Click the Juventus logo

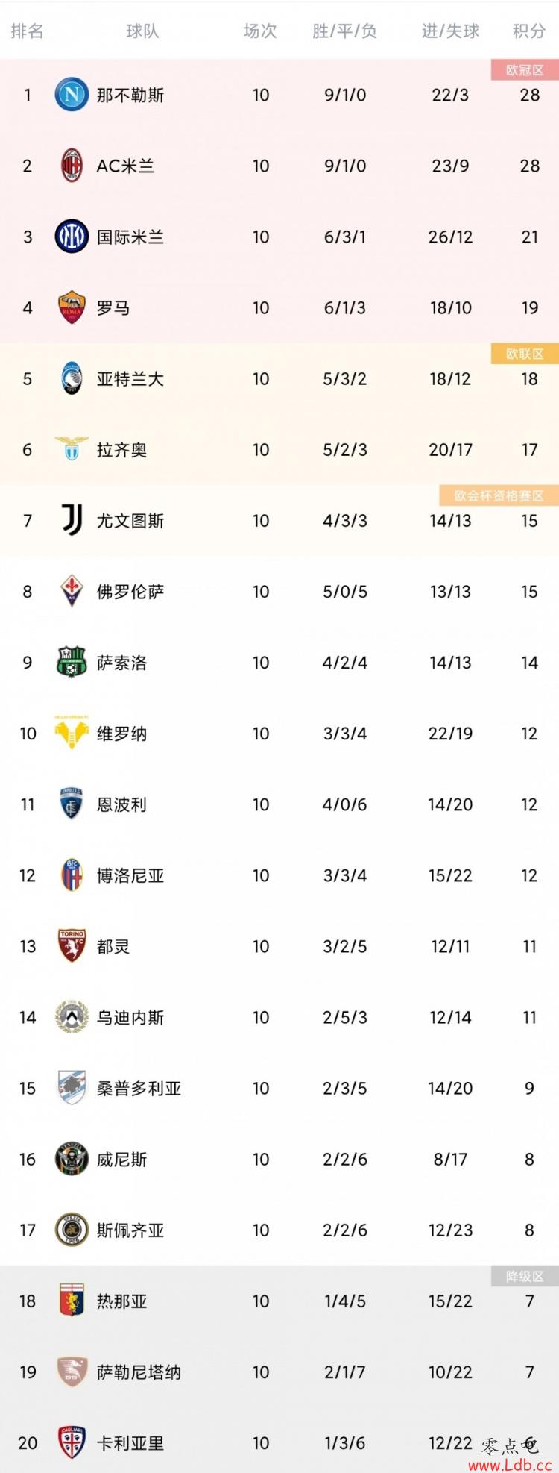tap(72, 520)
